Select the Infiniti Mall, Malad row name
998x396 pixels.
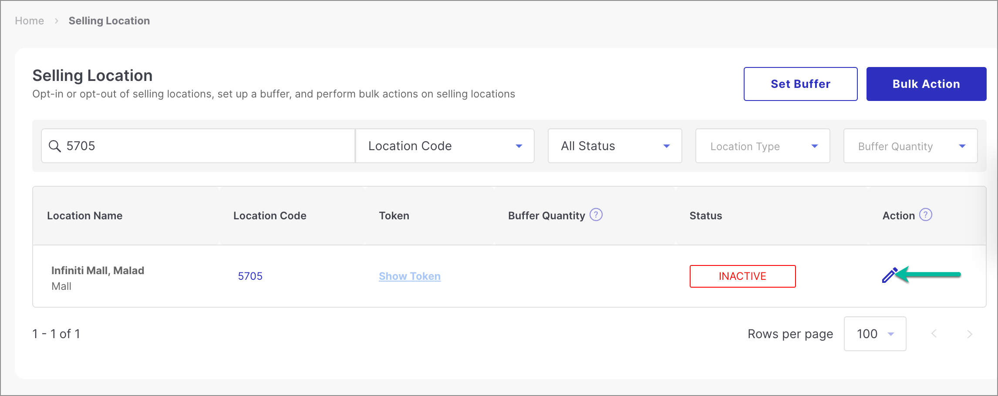tap(98, 271)
